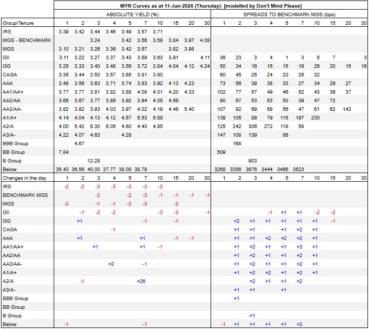
Task: Click the 3.97 MGS benchmark 20-year yield
Action: (x=189, y=40)
